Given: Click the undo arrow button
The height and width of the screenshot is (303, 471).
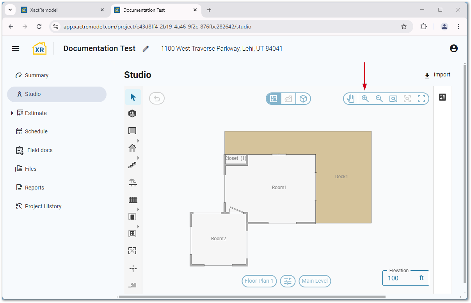Looking at the screenshot, I should click(x=157, y=98).
